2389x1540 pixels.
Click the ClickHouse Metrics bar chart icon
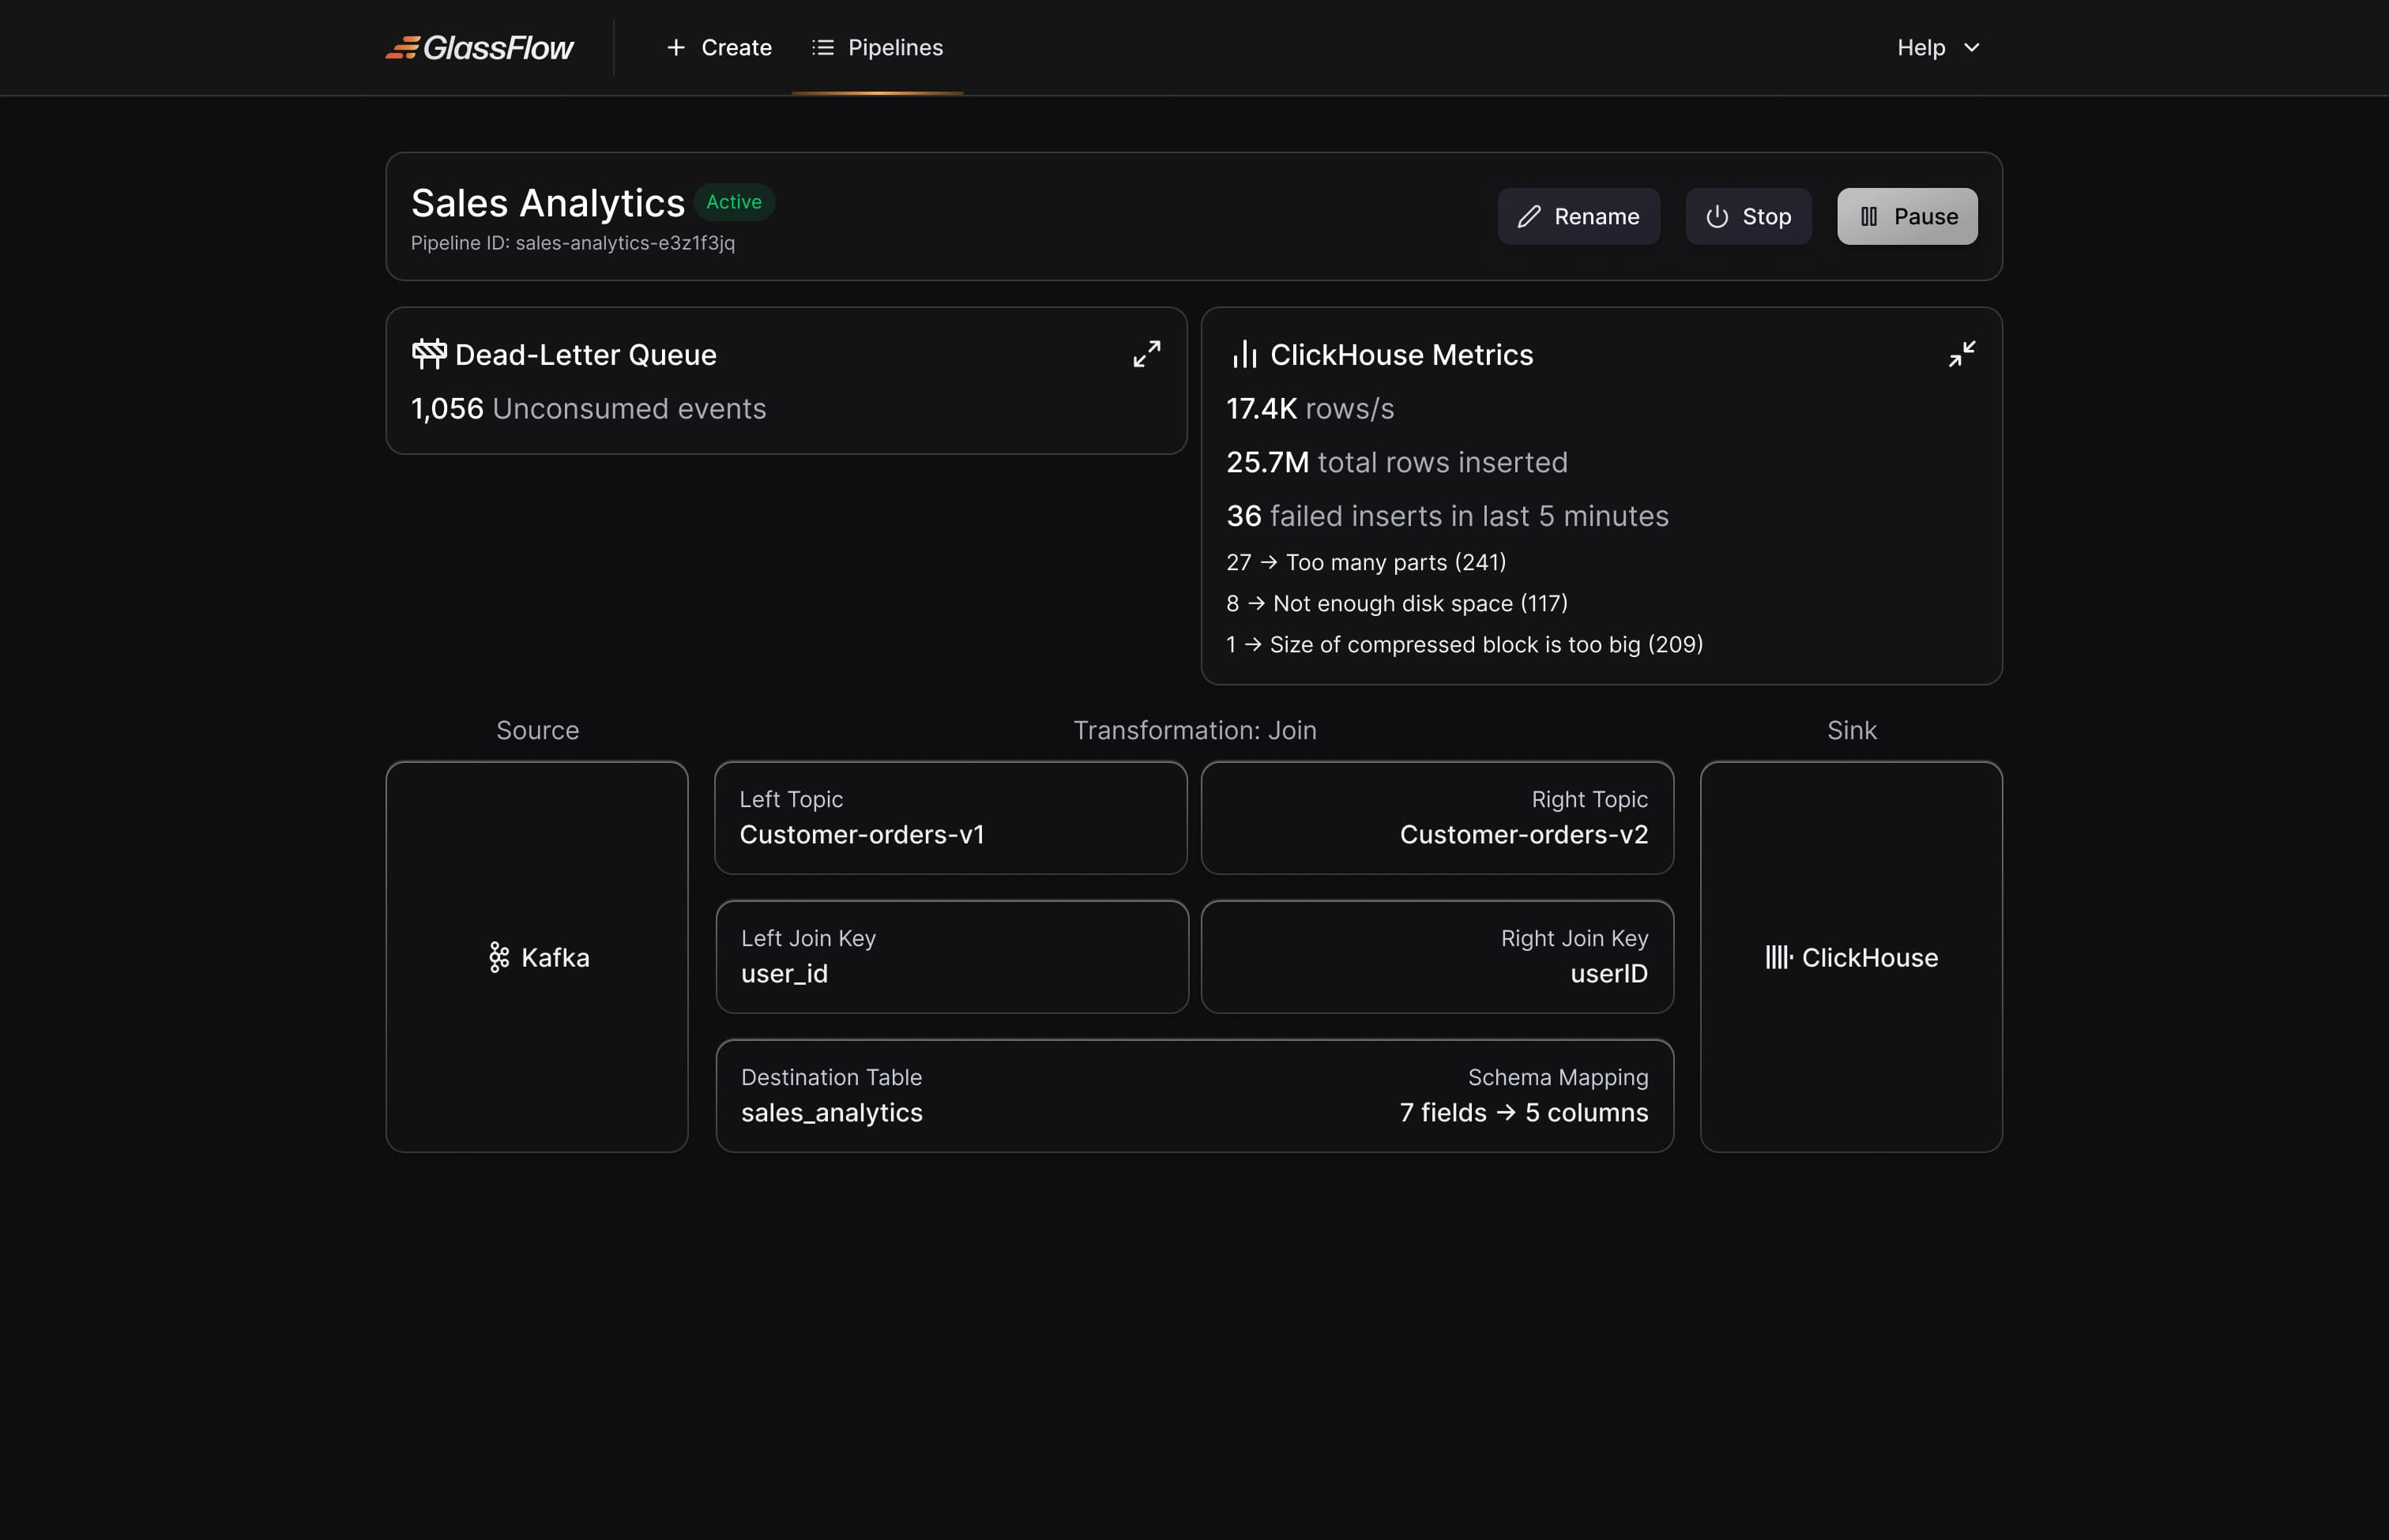[x=1244, y=354]
